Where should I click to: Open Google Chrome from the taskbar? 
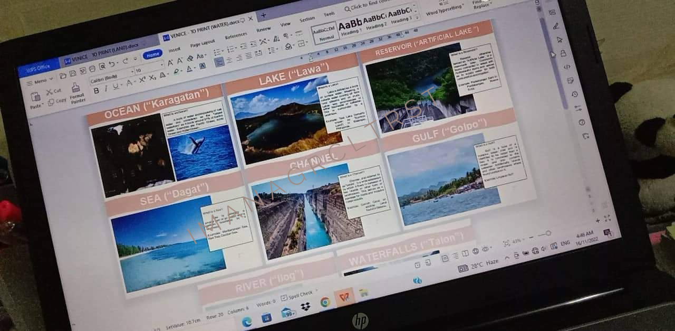pyautogui.click(x=325, y=301)
